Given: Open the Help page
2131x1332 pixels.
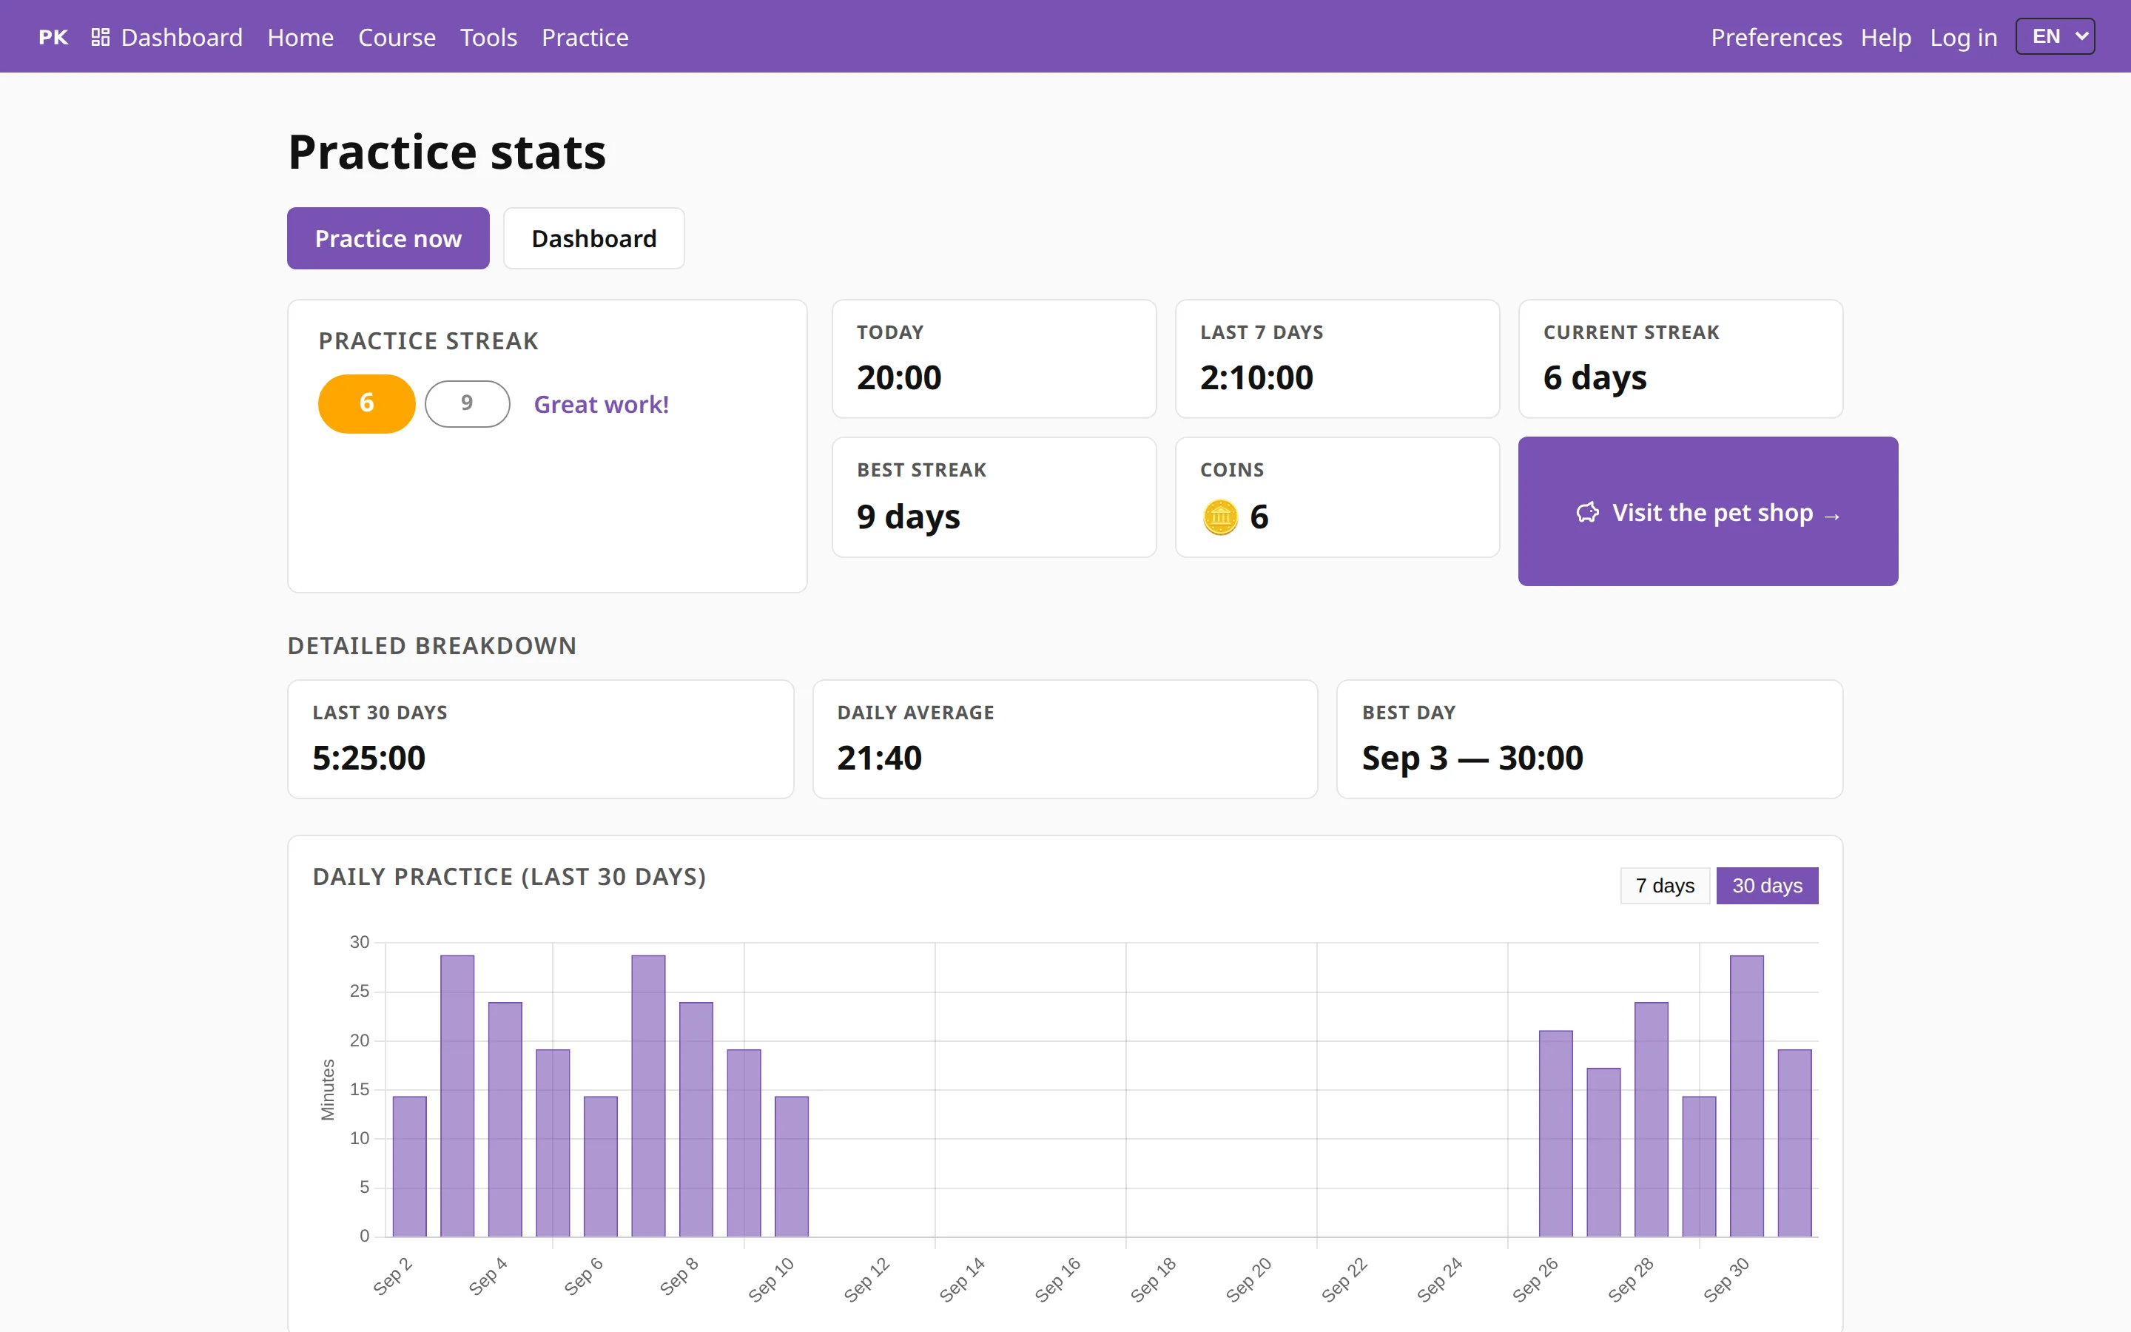Looking at the screenshot, I should [x=1885, y=37].
